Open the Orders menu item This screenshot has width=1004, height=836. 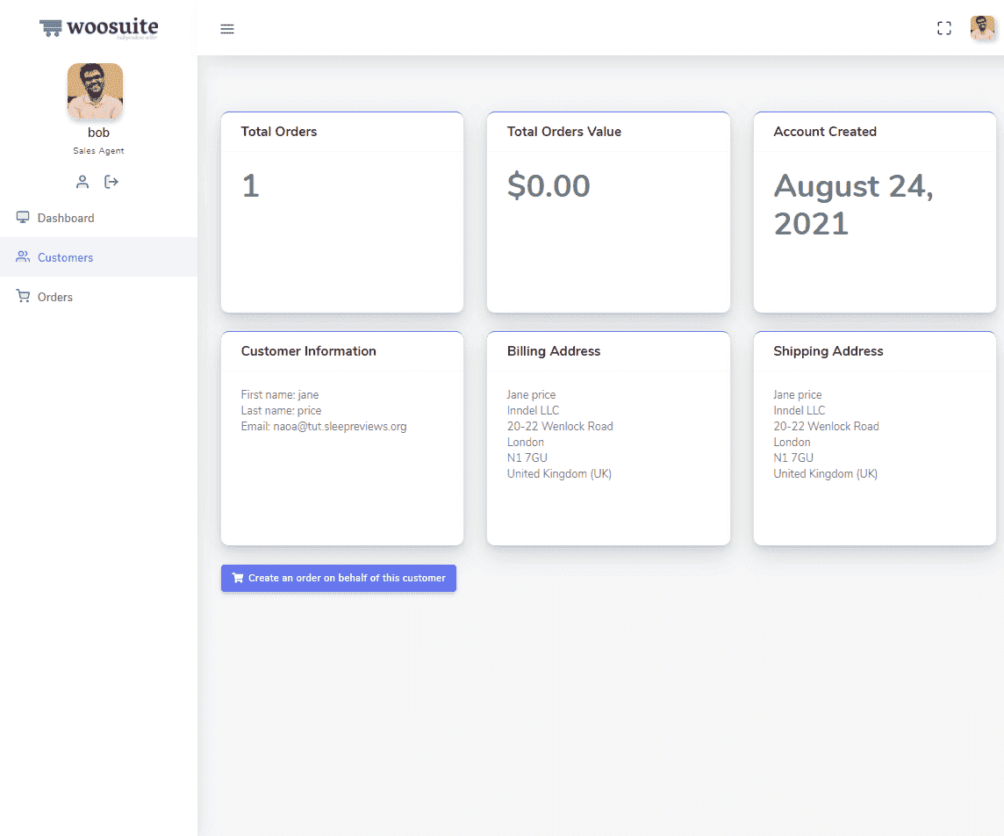coord(55,297)
